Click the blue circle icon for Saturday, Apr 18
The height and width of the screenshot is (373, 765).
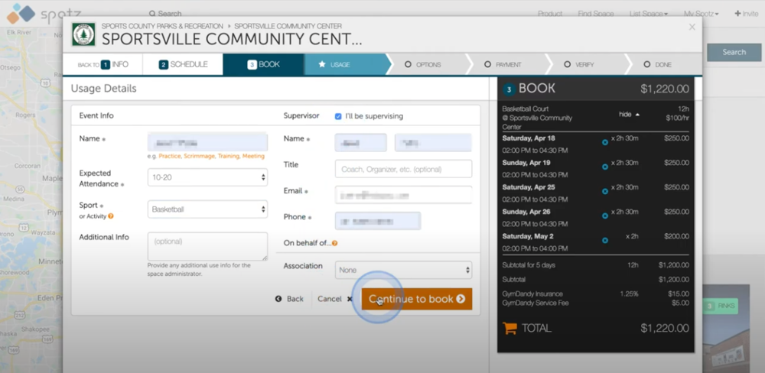point(605,142)
